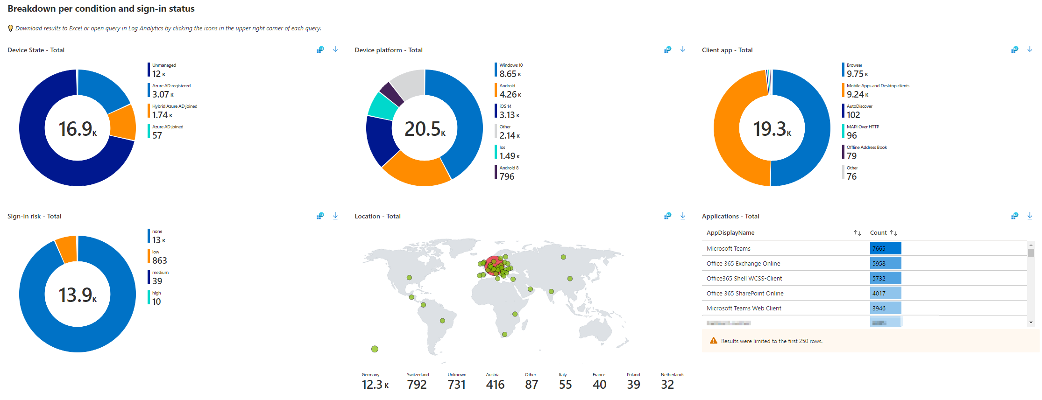Download Sign-in risk results
This screenshot has width=1042, height=400.
335,216
